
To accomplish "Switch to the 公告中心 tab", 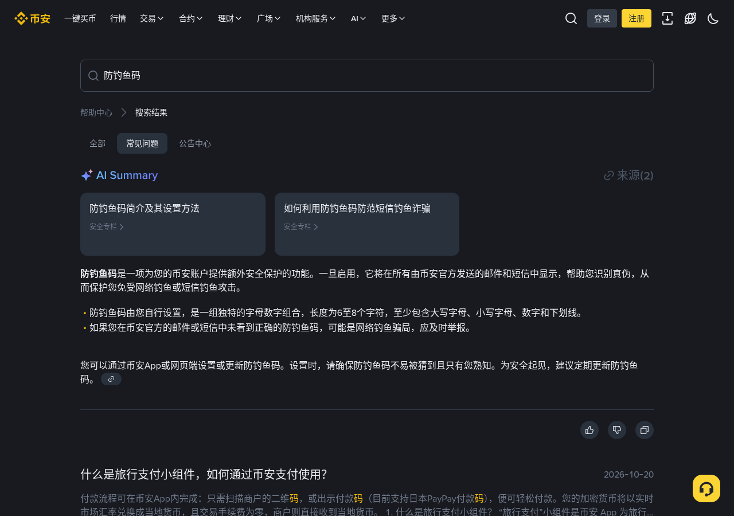I will (195, 143).
